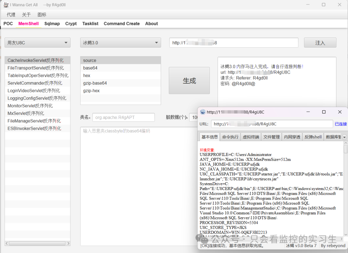
Task: Click the USERDOMAIN=WIN-0QKF3BI2213 line
Action: point(233,232)
